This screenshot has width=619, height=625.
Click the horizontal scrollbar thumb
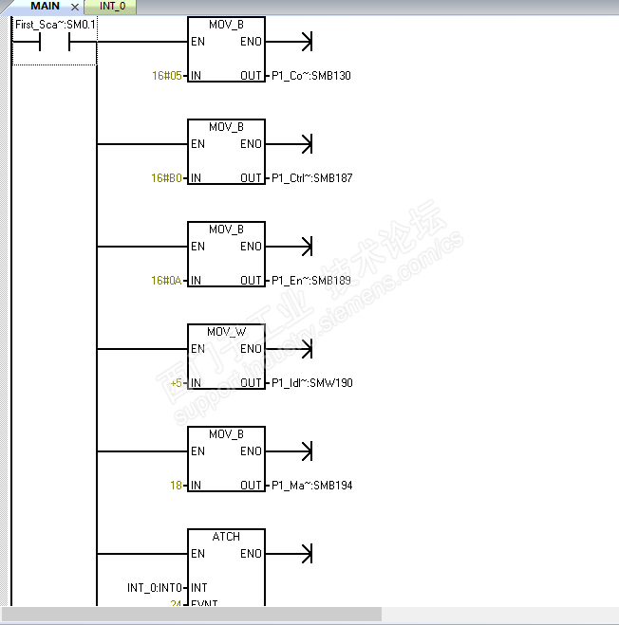tap(192, 614)
